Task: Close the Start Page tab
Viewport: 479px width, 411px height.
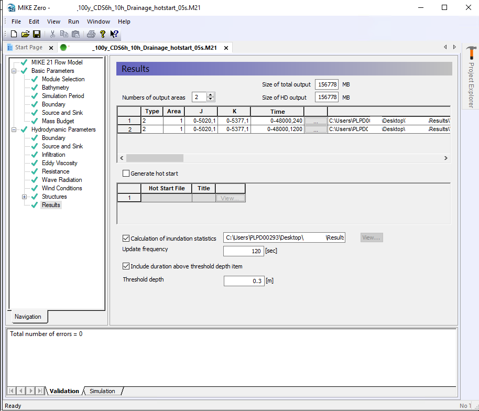Action: (51, 48)
